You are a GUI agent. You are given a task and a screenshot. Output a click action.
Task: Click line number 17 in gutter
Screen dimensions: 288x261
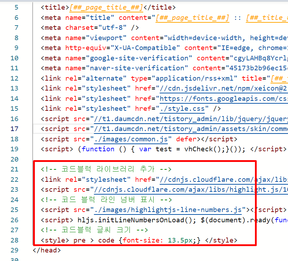[15, 129]
